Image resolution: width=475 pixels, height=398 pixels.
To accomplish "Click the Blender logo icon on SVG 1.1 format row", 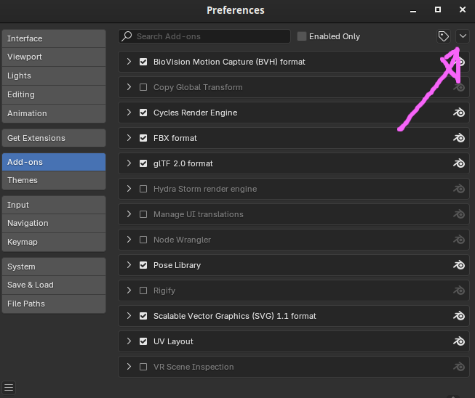I will 459,316.
